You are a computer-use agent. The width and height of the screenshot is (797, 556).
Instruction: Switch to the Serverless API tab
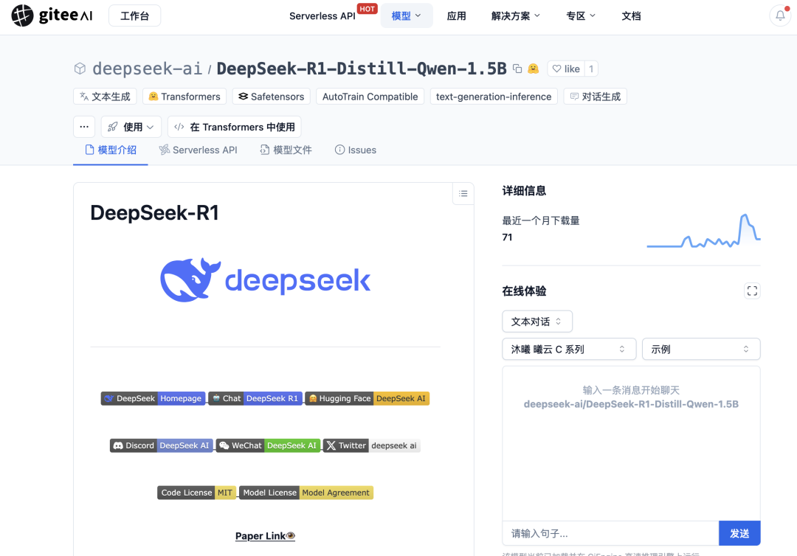199,150
